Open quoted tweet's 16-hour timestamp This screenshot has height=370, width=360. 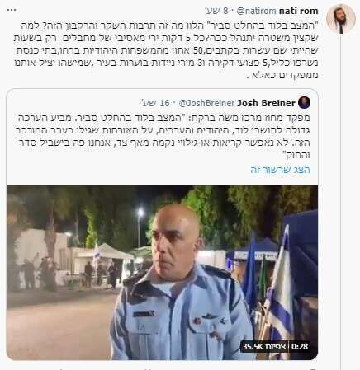pyautogui.click(x=155, y=103)
